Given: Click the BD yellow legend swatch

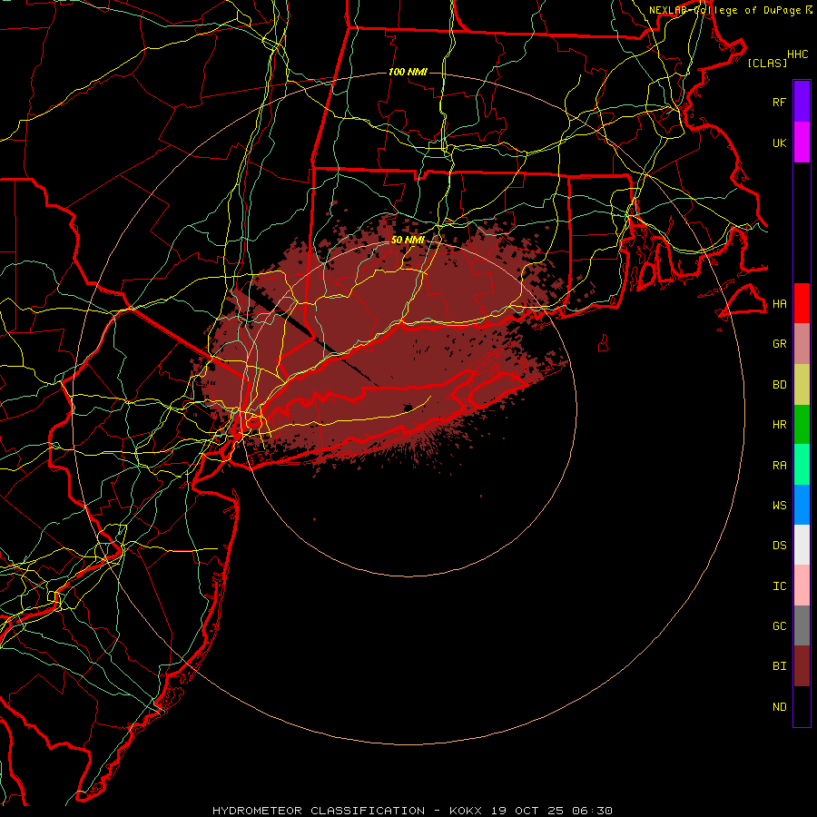Looking at the screenshot, I should click(802, 384).
